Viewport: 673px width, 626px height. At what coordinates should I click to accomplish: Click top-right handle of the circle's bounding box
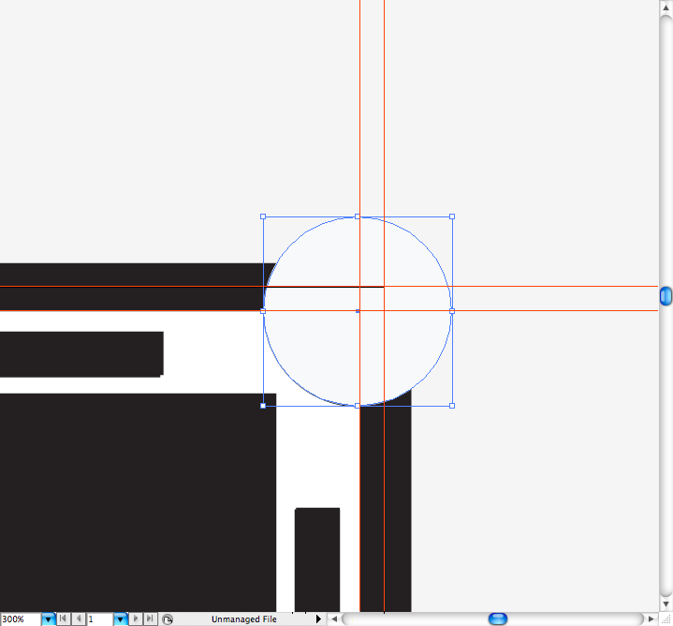pos(452,216)
